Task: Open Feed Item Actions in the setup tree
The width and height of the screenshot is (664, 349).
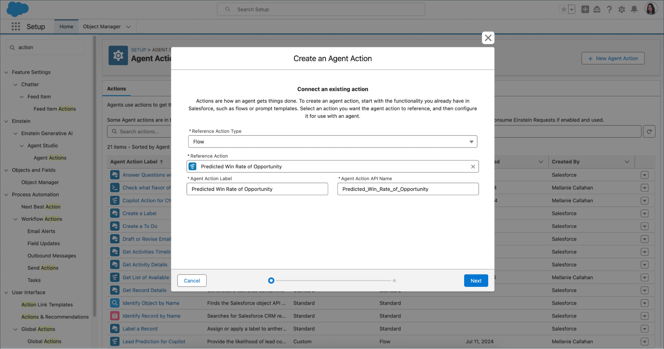Action: pos(55,109)
